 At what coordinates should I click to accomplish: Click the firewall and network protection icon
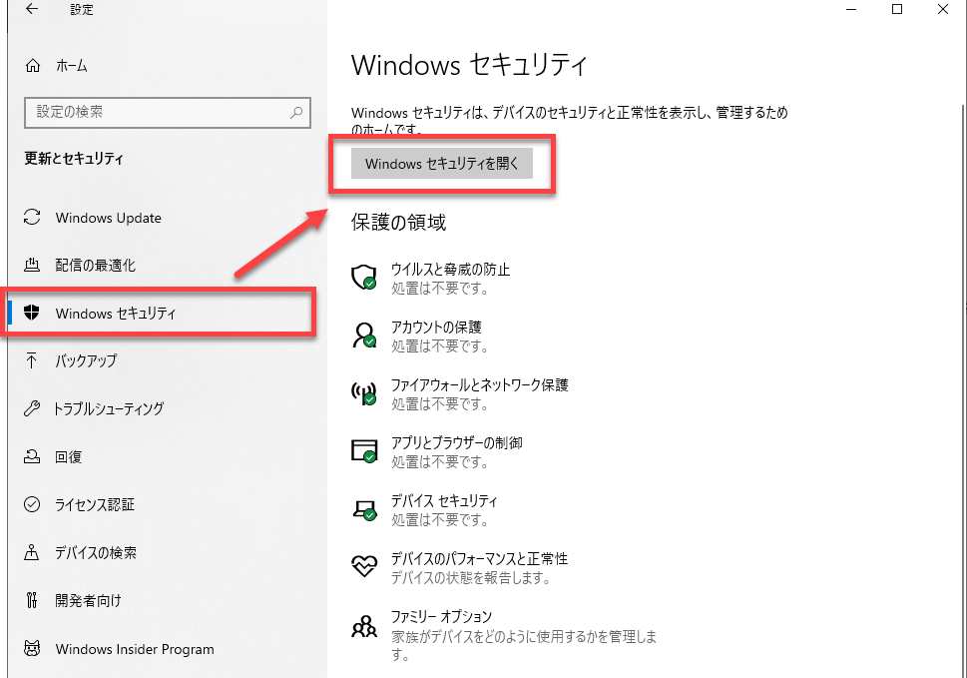pos(364,393)
